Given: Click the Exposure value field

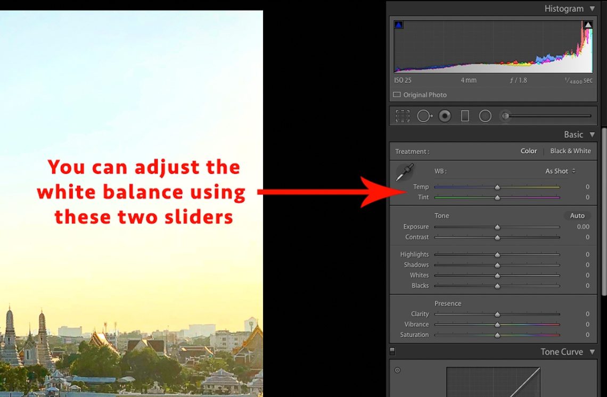Looking at the screenshot, I should point(583,227).
